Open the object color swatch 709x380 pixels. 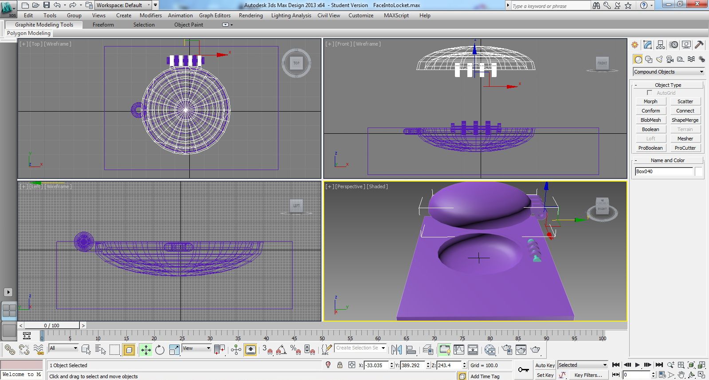(x=699, y=171)
